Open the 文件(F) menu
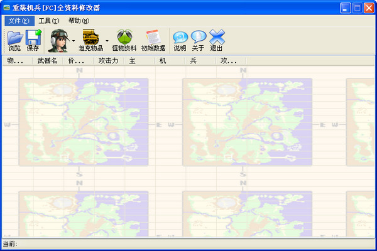This screenshot has height=251, width=377. (x=19, y=21)
